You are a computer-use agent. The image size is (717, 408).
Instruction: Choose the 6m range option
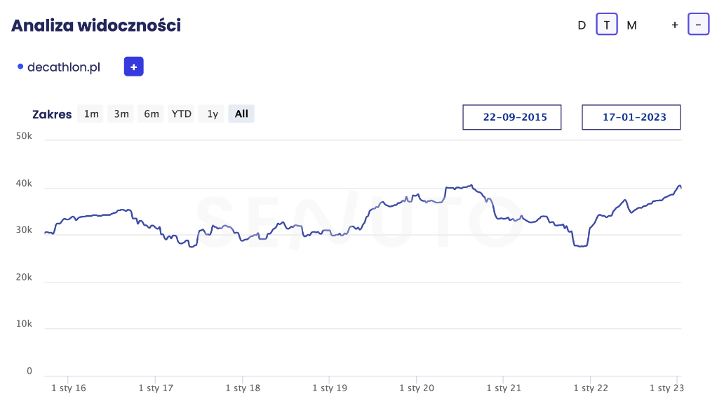click(x=152, y=114)
